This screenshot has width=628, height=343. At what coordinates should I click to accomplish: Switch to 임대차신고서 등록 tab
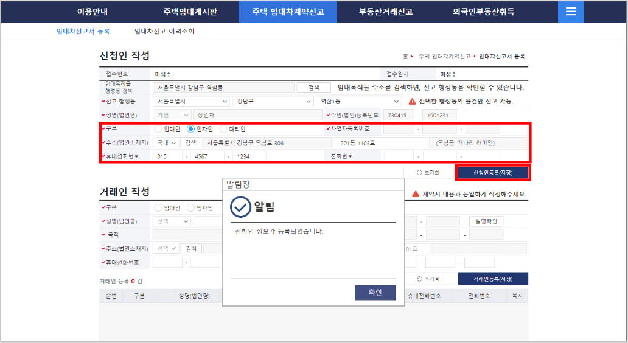pyautogui.click(x=83, y=31)
